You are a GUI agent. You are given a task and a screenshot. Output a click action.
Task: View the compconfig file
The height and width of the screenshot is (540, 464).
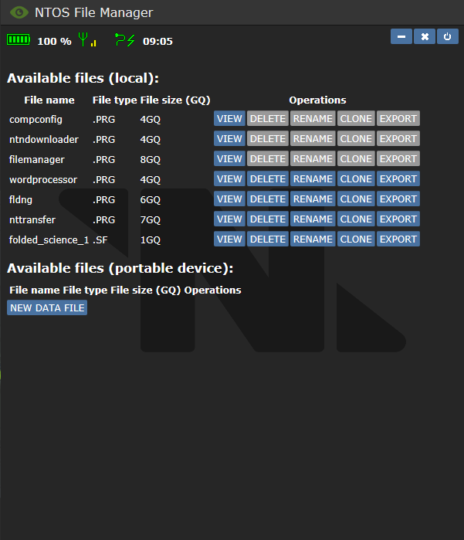[229, 119]
